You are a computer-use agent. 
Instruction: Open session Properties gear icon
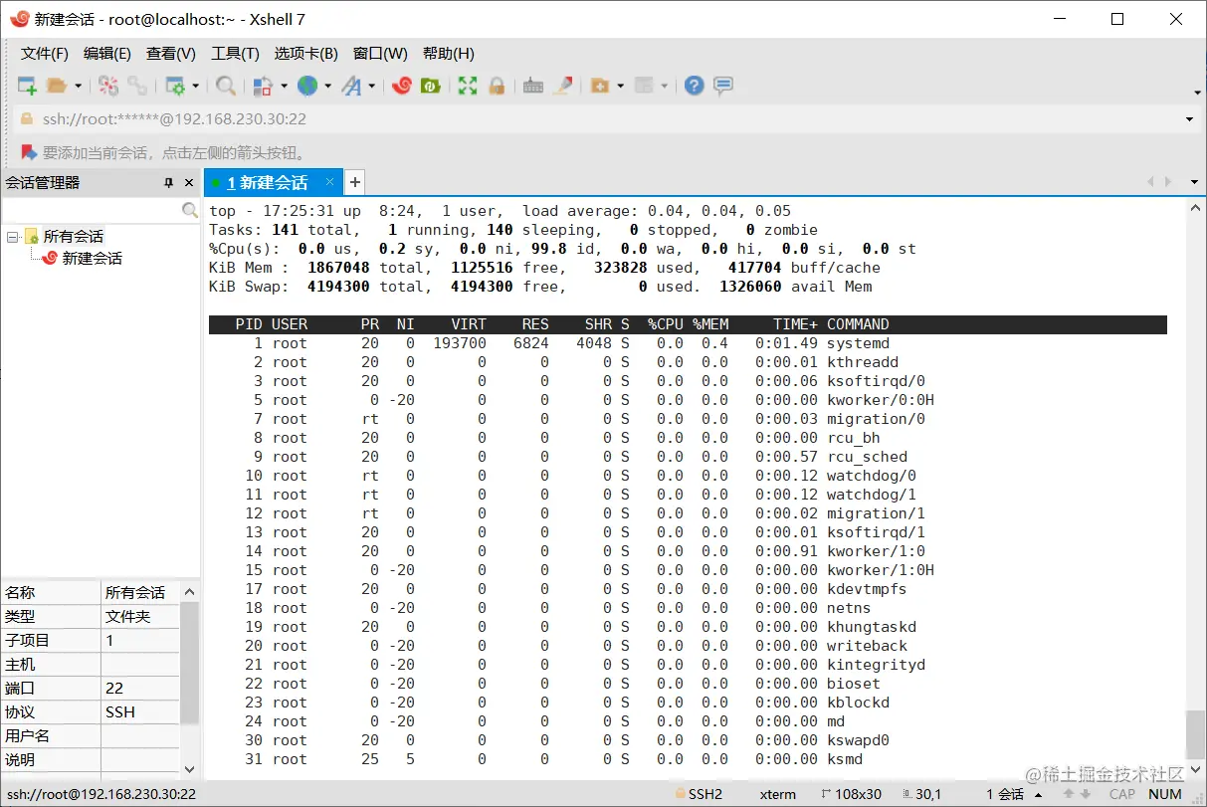tap(175, 87)
